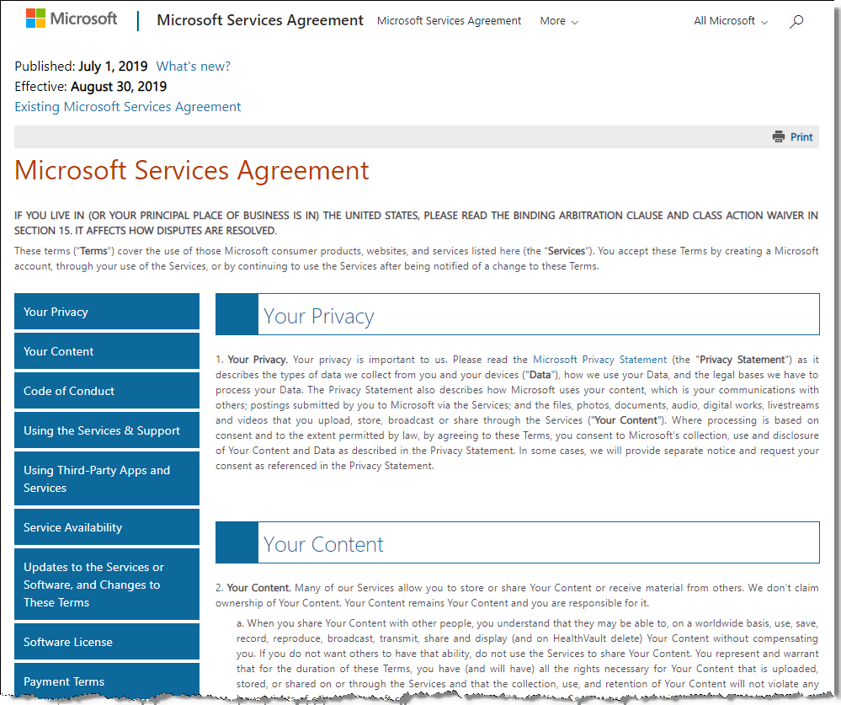Click the Your Content section heading
The height and width of the screenshot is (705, 841).
point(323,544)
